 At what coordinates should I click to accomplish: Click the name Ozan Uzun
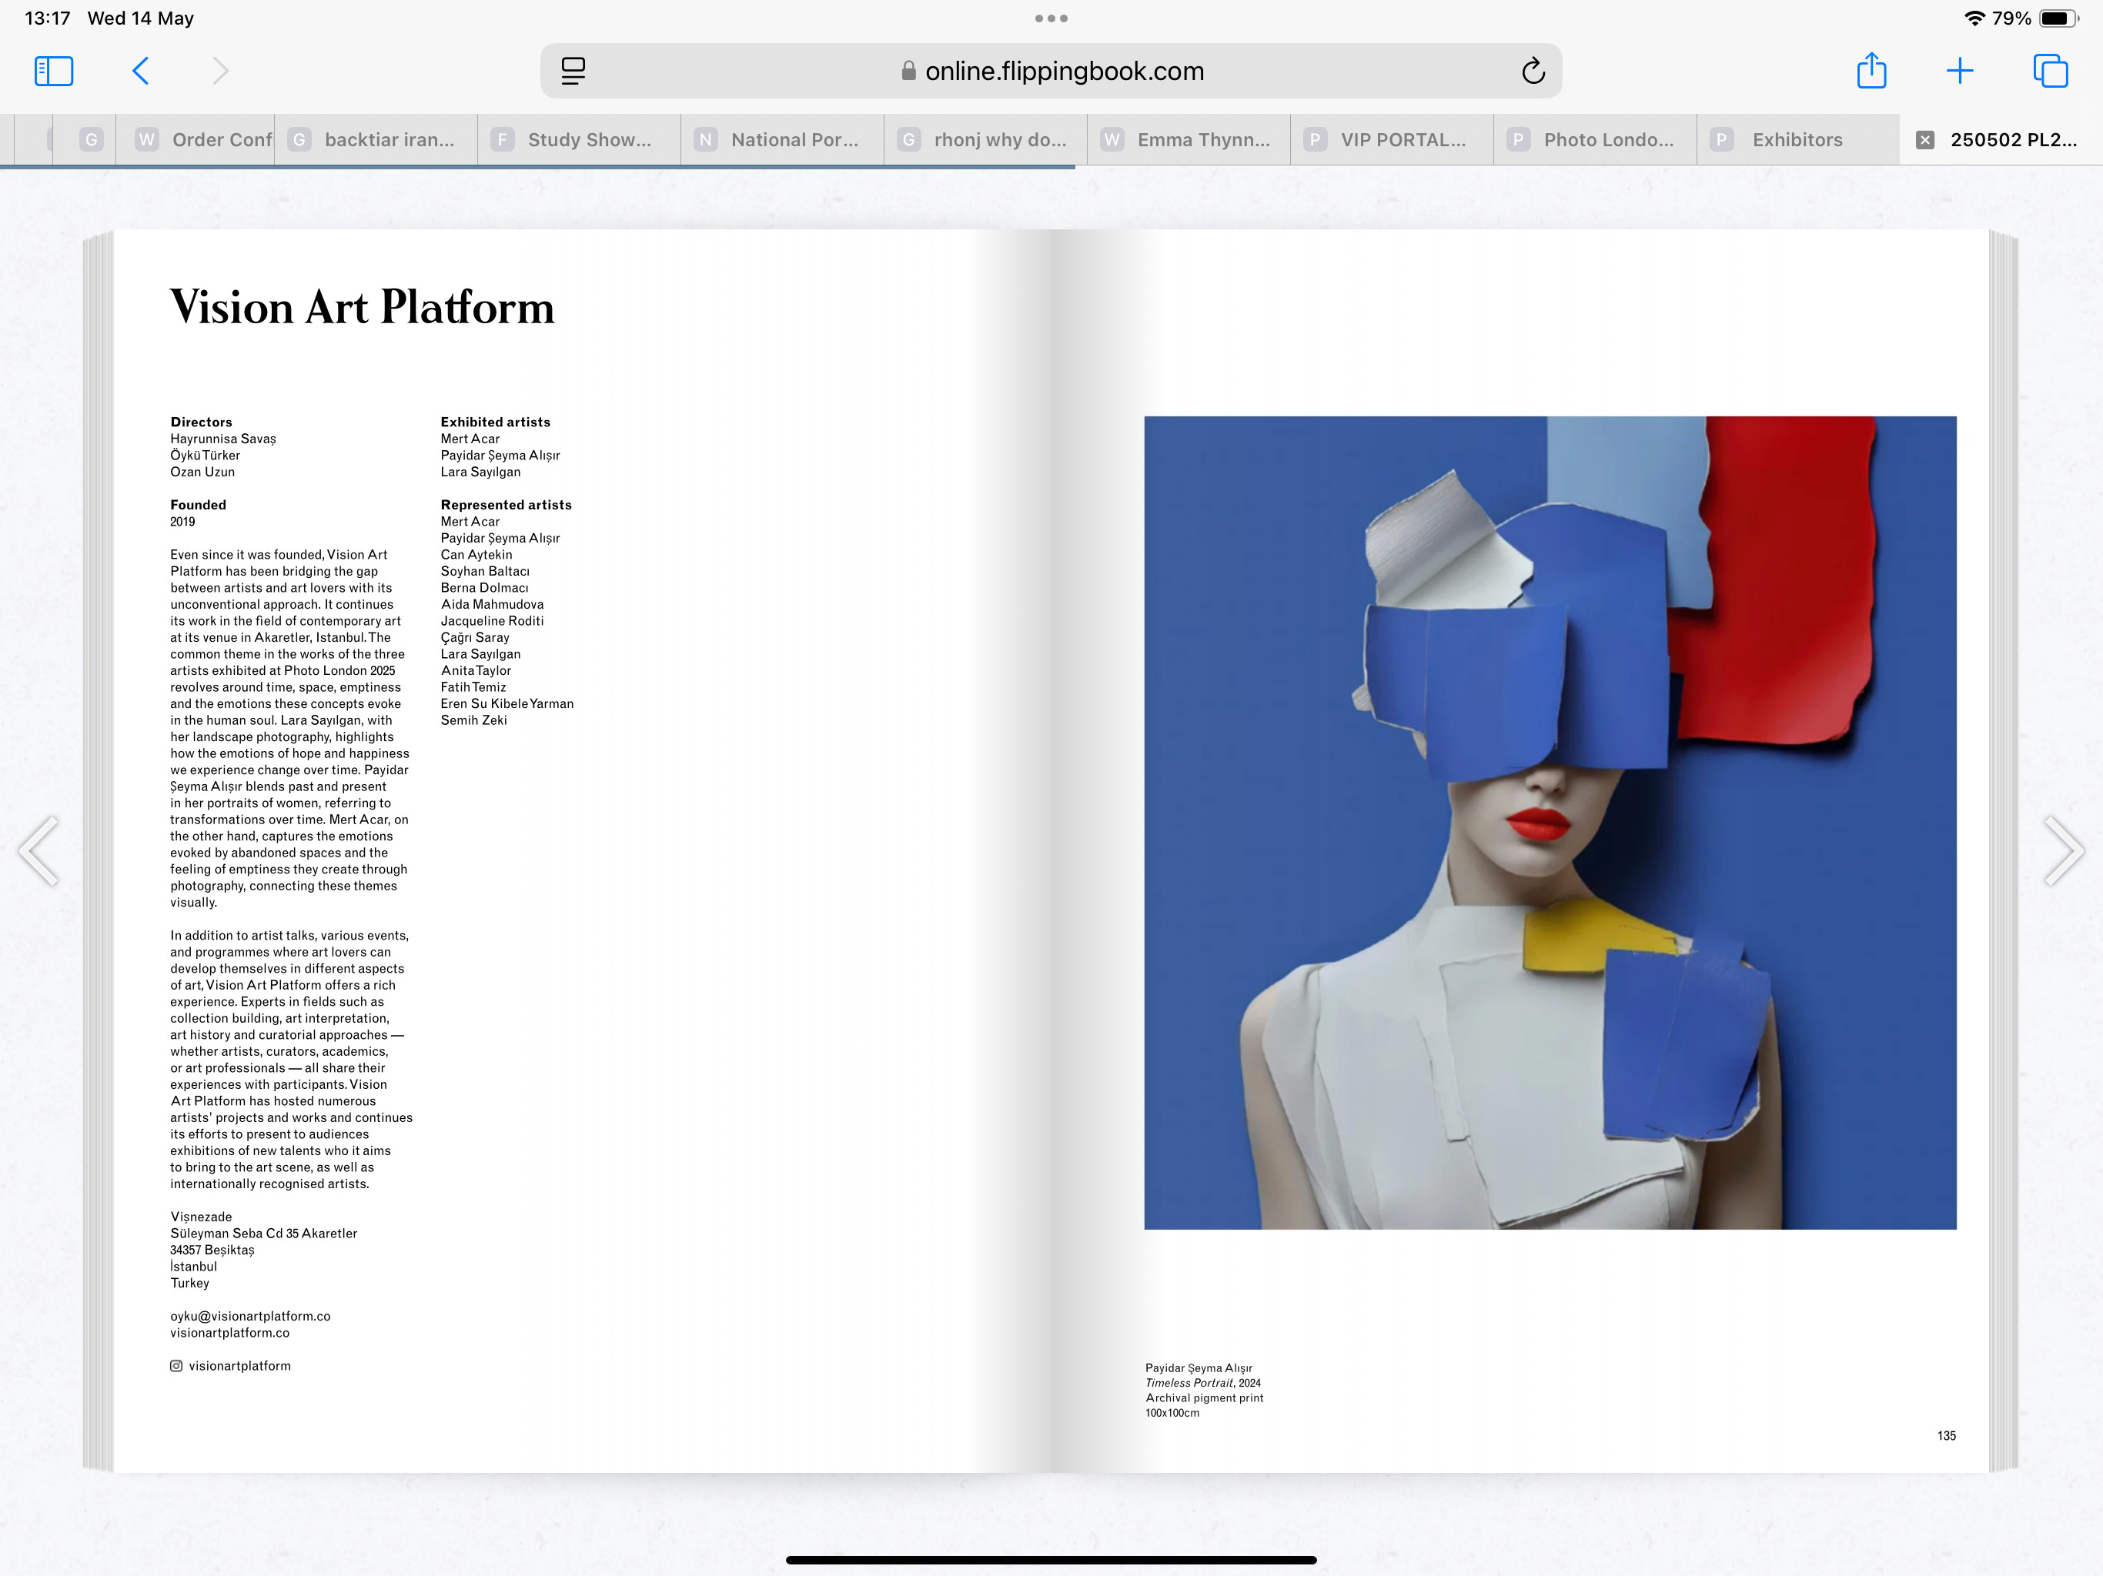pyautogui.click(x=202, y=472)
